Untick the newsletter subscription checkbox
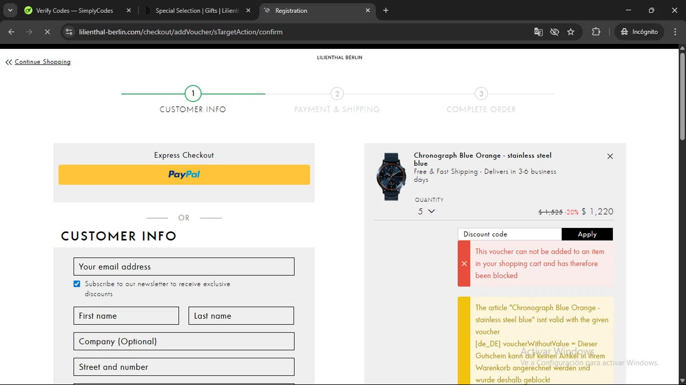 (77, 284)
